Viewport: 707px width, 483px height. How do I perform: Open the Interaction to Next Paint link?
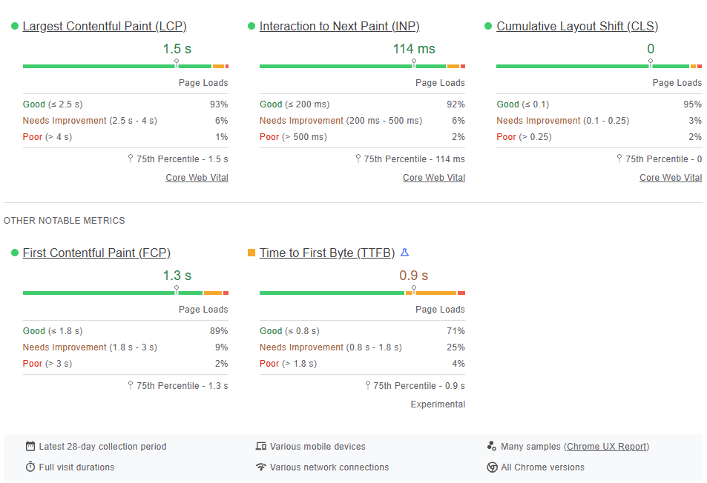click(339, 26)
